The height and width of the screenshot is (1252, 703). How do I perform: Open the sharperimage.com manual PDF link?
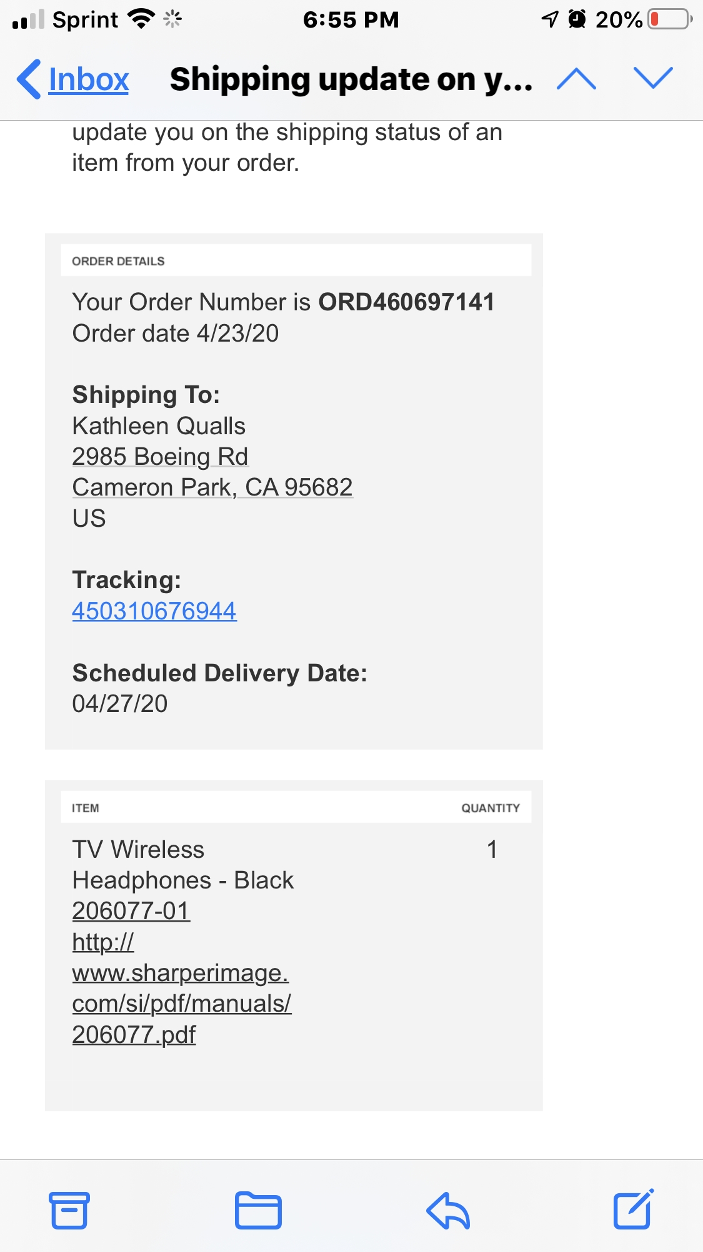(x=181, y=988)
